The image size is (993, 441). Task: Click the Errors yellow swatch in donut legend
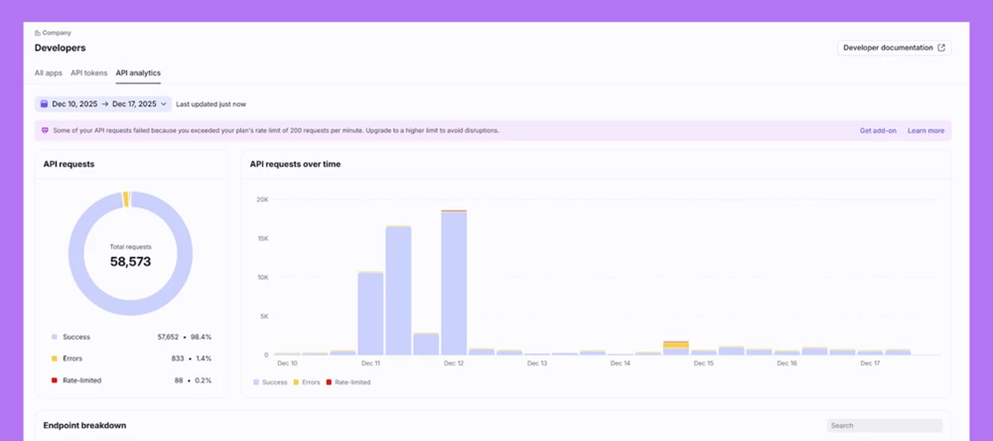pos(55,359)
